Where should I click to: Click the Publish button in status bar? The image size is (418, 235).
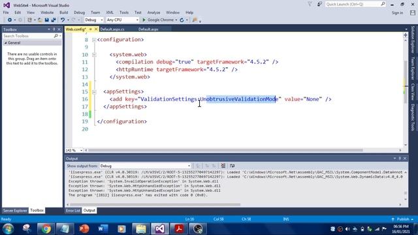click(x=402, y=219)
